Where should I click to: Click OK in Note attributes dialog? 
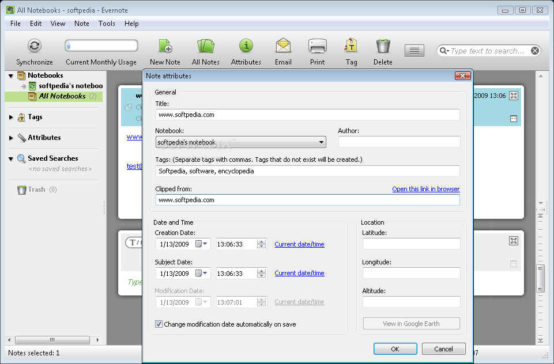[x=395, y=349]
